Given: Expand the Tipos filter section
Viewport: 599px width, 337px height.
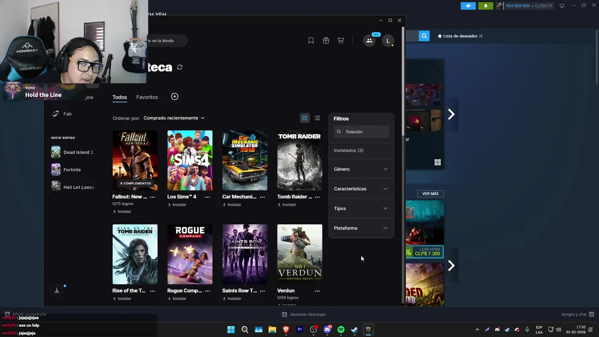Looking at the screenshot, I should (361, 208).
